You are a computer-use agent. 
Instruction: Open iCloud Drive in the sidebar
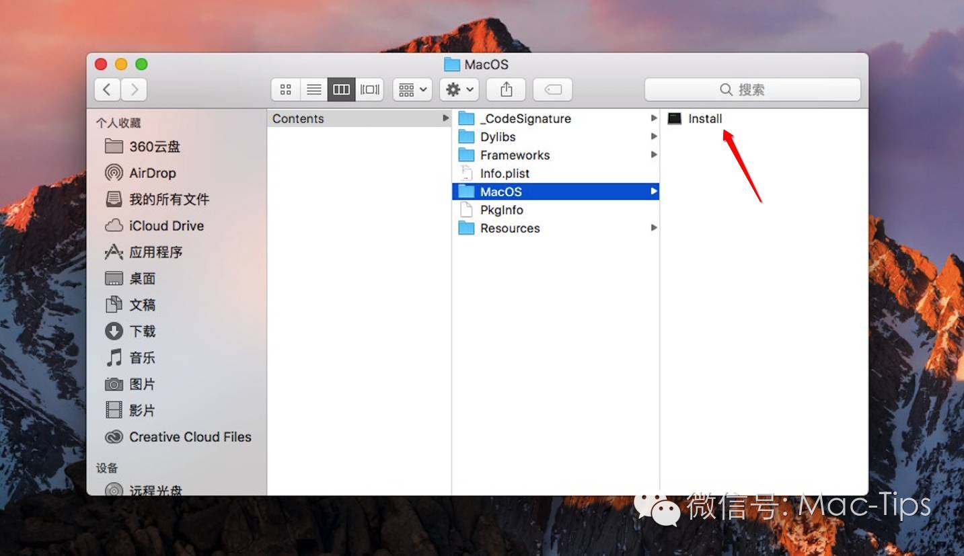click(166, 226)
